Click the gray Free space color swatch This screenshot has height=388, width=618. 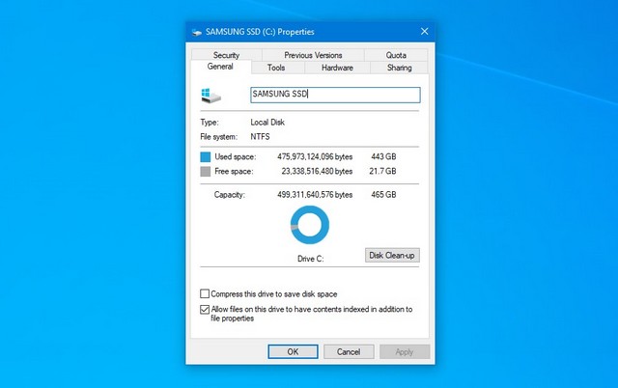pyautogui.click(x=206, y=172)
